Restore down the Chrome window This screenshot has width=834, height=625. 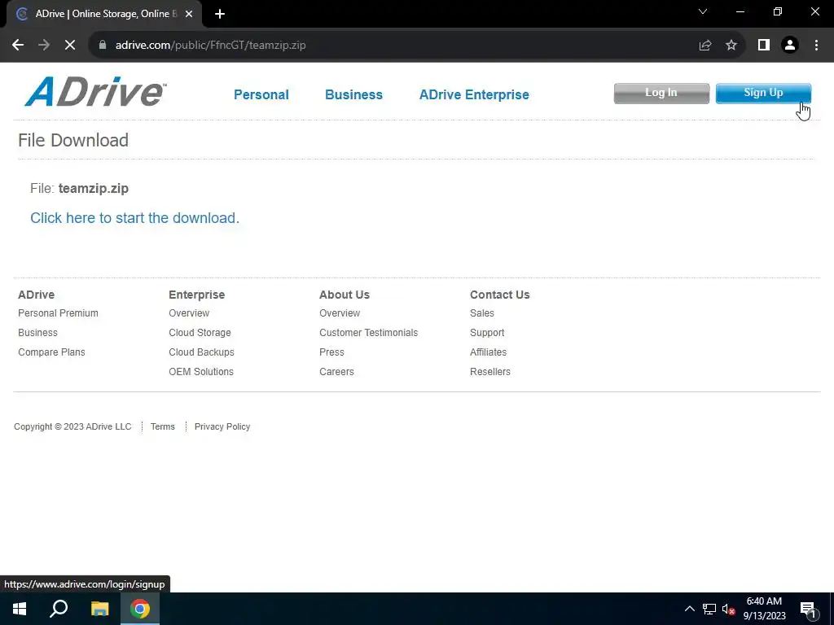click(778, 11)
